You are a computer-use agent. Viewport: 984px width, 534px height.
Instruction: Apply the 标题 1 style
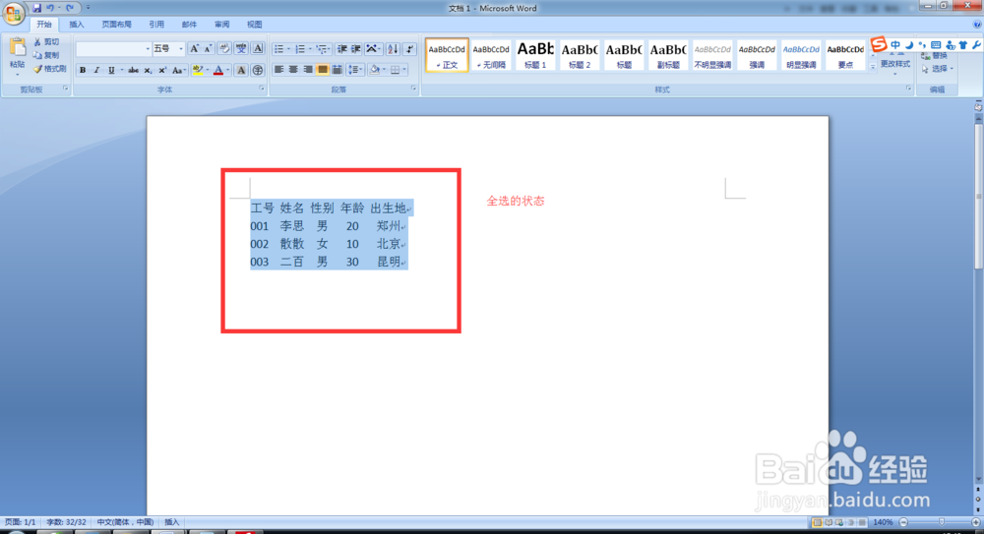coord(535,55)
